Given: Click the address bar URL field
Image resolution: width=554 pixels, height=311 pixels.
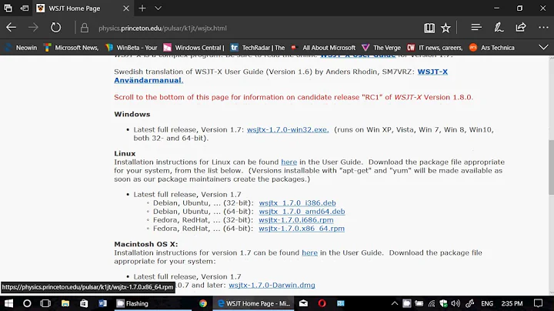Looking at the screenshot, I should [x=162, y=28].
